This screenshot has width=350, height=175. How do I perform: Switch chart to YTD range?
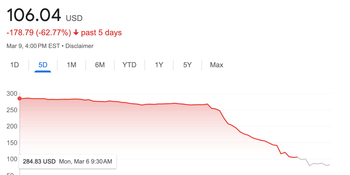click(x=129, y=65)
